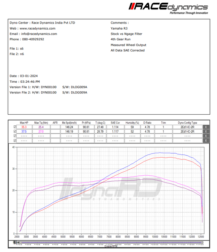Click the phone number 080-40929292

pos(33,39)
